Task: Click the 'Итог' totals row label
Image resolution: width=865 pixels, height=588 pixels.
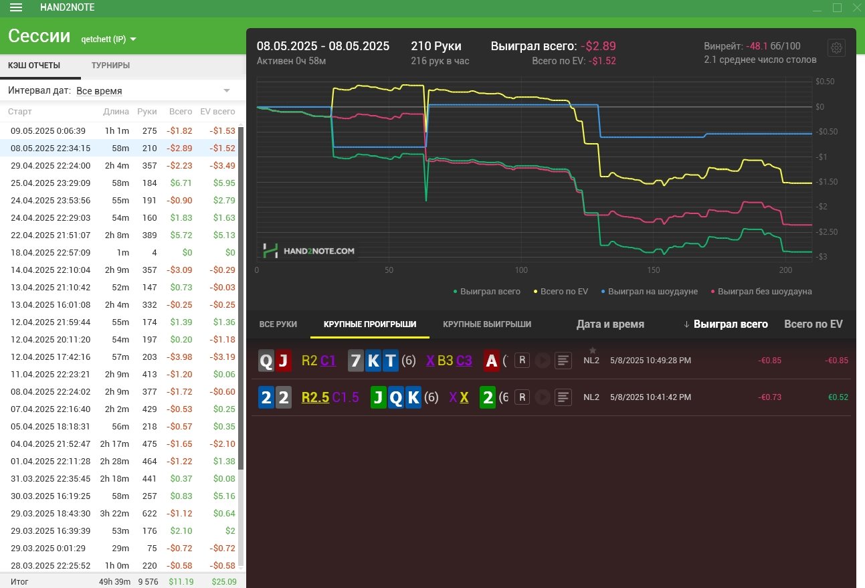Action: pos(19,581)
